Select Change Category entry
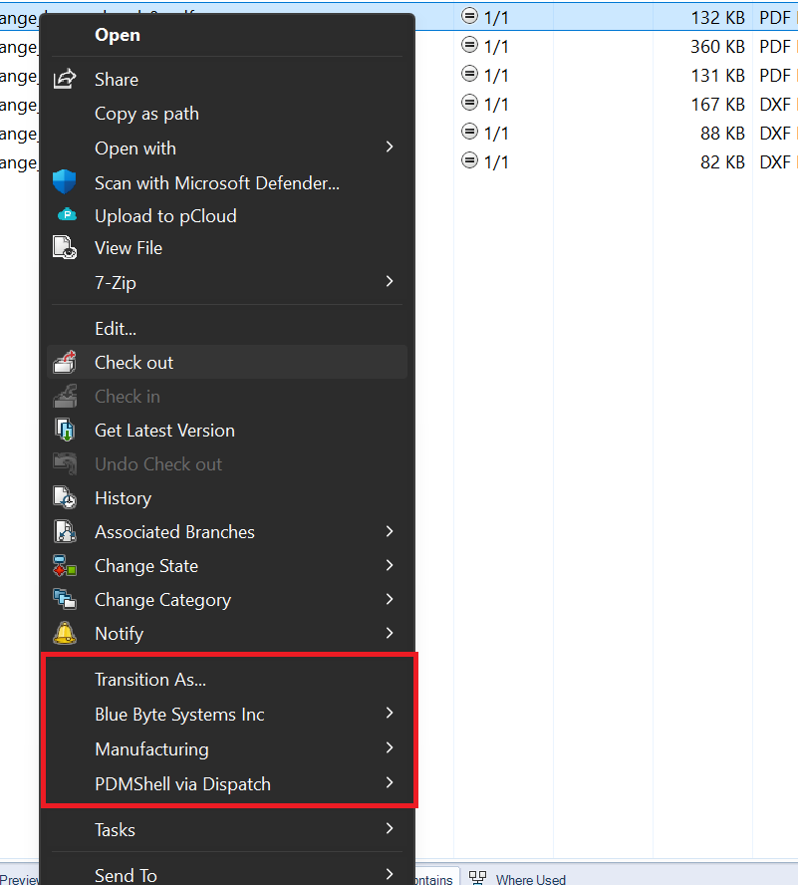Viewport: 798px width, 885px height. [227, 599]
